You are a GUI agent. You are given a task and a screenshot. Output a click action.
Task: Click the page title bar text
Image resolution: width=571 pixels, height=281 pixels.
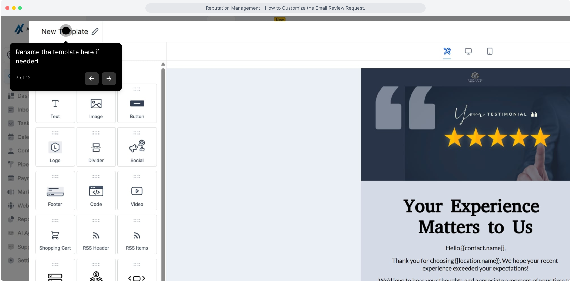(285, 8)
